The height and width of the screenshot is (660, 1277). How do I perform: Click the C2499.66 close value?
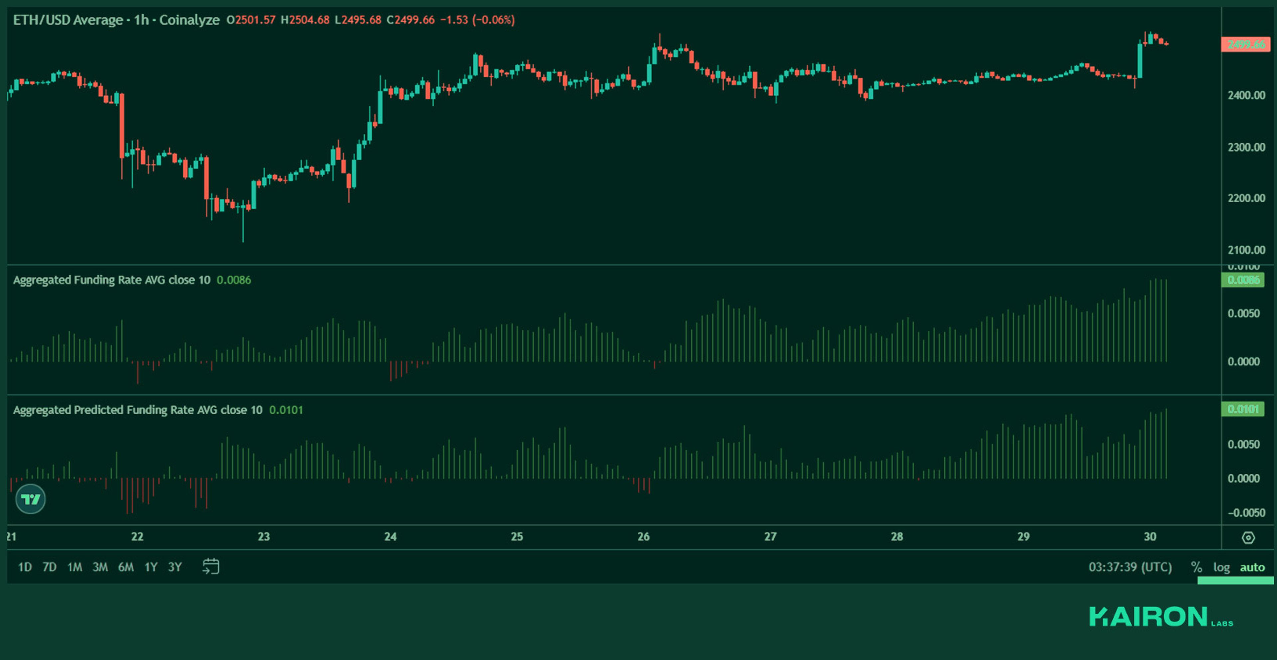410,20
